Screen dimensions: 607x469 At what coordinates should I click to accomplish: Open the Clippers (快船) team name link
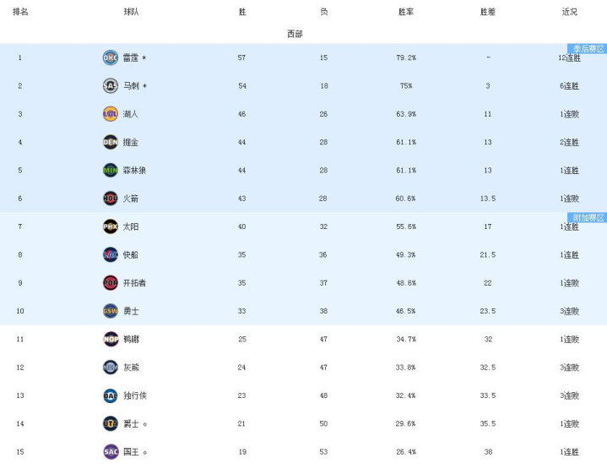131,254
